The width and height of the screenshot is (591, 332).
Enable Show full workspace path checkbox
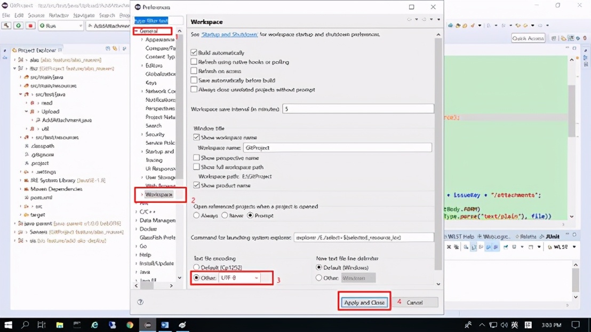pyautogui.click(x=196, y=167)
